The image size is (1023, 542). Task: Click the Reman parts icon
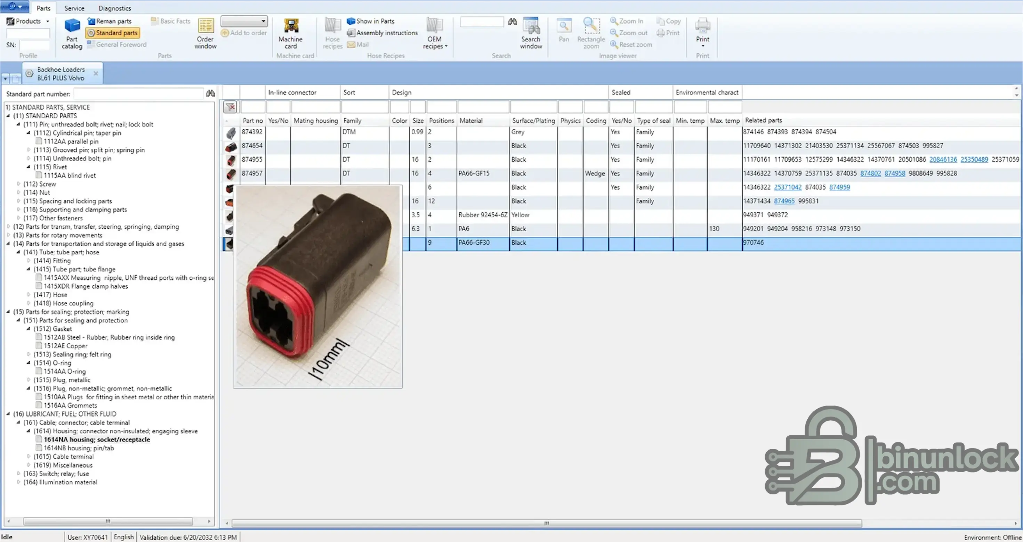91,21
